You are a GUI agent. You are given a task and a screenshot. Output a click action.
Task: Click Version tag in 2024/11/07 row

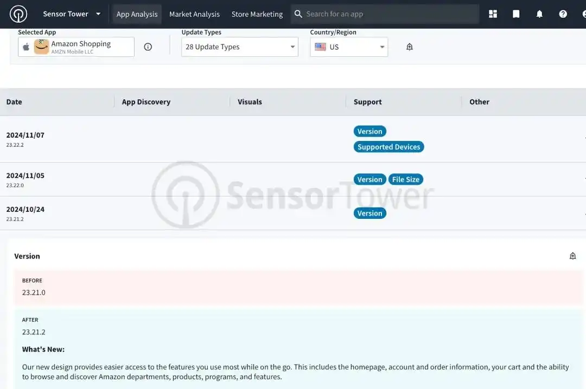click(370, 132)
